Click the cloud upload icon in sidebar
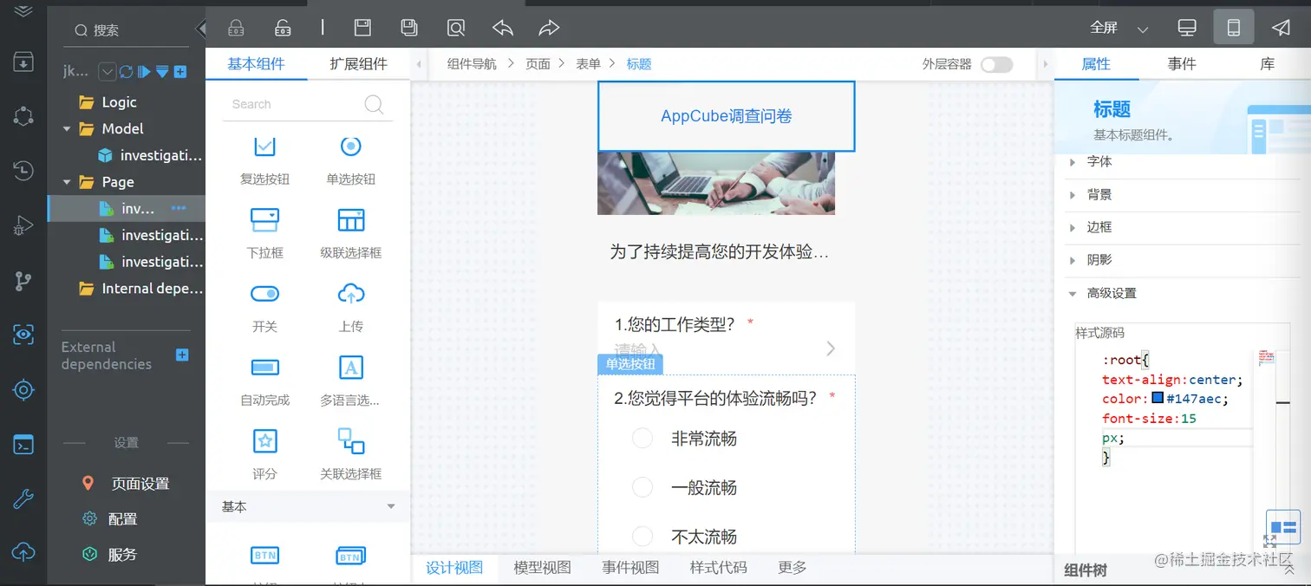 [x=23, y=551]
